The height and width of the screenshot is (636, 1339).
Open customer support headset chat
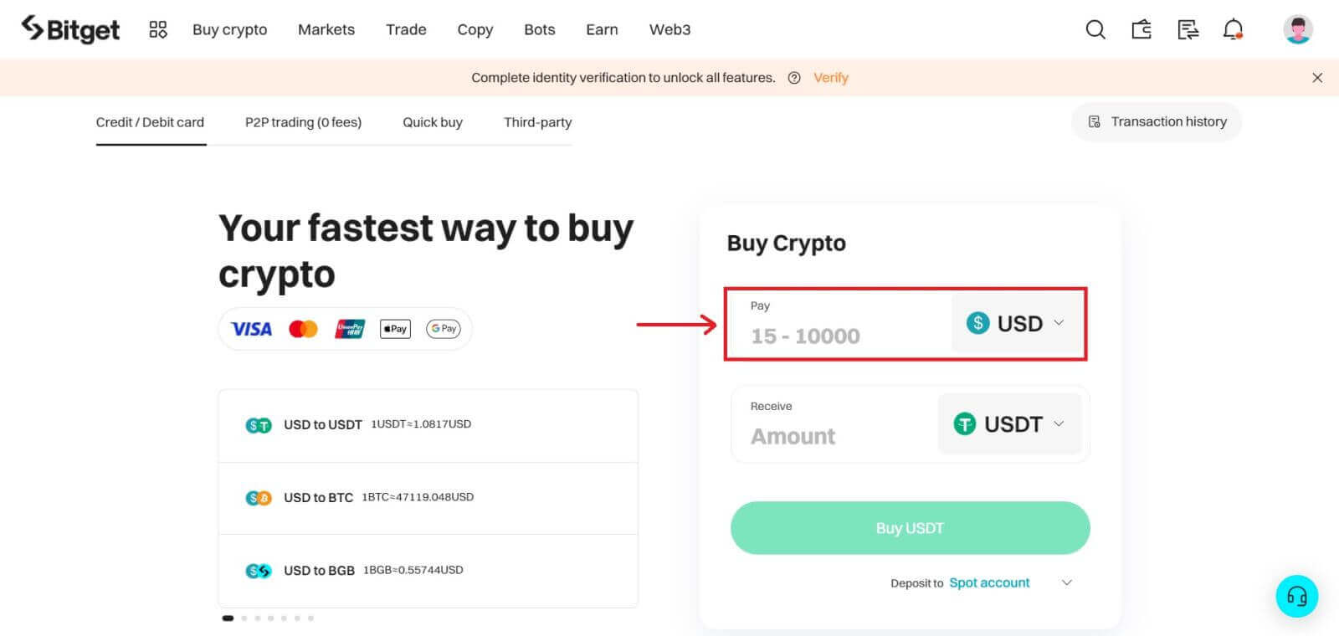tap(1296, 596)
